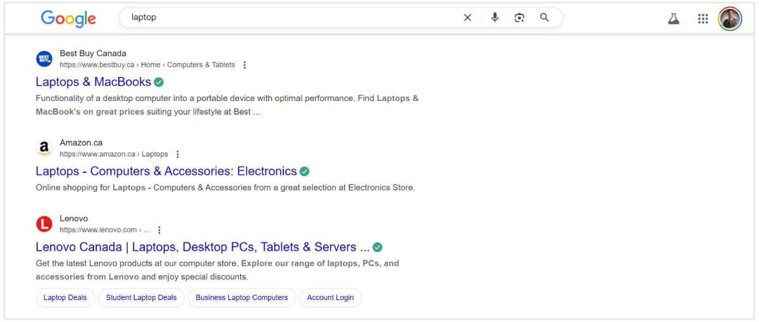Clear the search box with the X icon

pos(467,18)
